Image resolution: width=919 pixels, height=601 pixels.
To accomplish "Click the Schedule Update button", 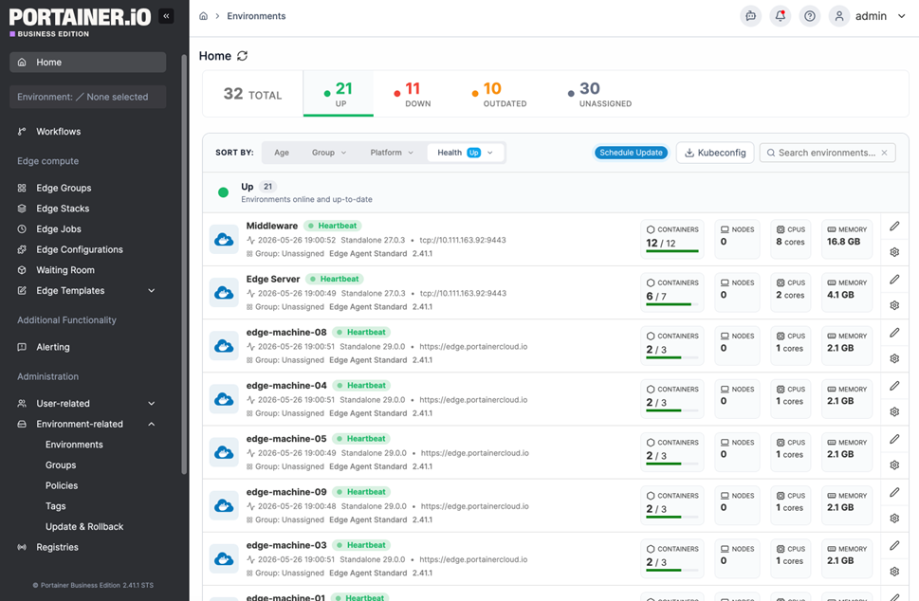I will 631,153.
